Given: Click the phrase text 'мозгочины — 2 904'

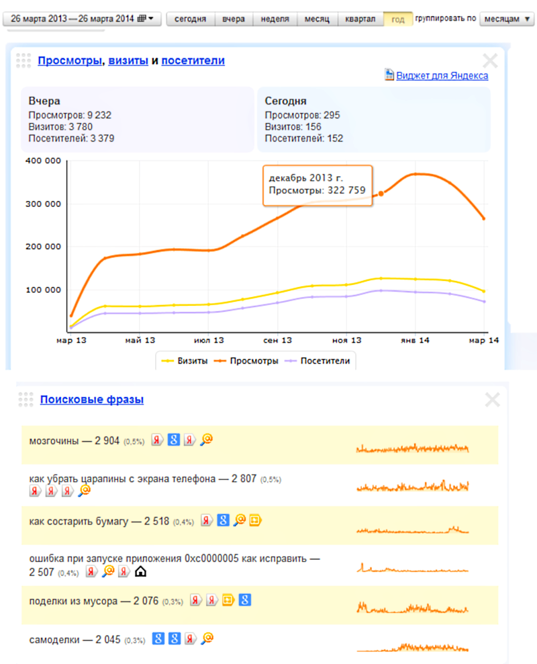Looking at the screenshot, I should click(75, 441).
